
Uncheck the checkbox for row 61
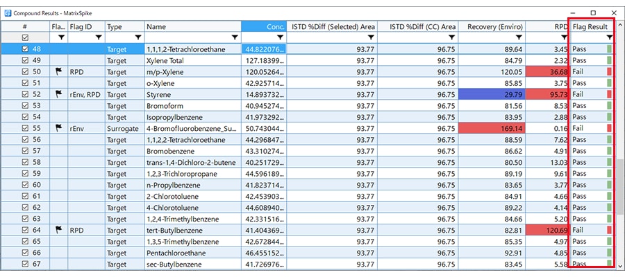(25, 195)
